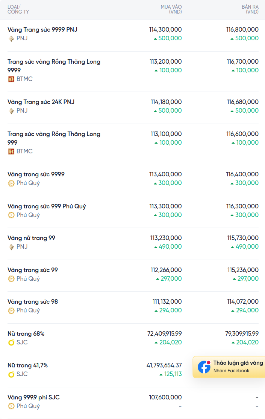This screenshot has height=419, width=265.
Task: Click the Facebook icon in the discussion banner
Action: tap(204, 367)
